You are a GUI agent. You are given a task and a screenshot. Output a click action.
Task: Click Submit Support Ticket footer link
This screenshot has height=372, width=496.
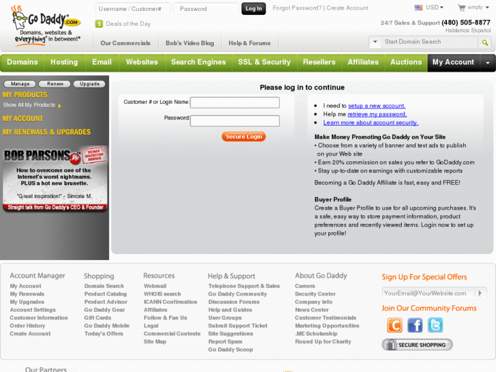237,326
